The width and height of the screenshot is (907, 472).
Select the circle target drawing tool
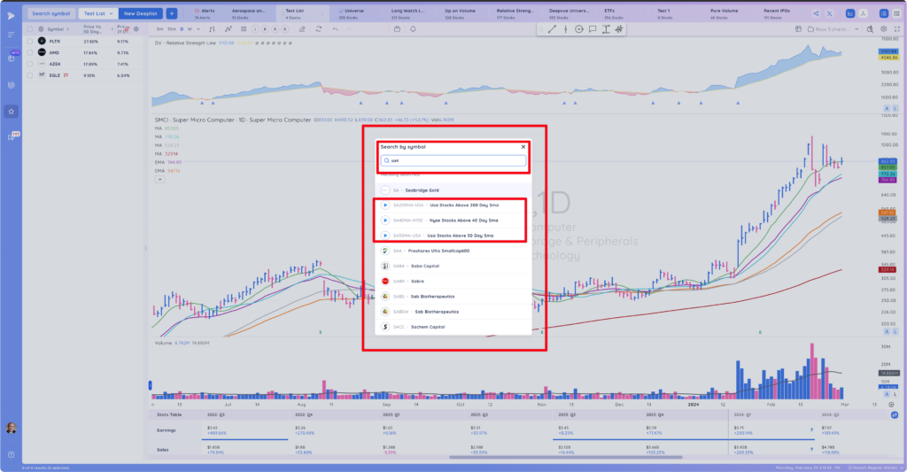coord(579,29)
